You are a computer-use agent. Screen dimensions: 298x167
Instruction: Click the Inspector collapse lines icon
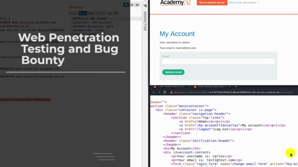[x=145, y=6]
